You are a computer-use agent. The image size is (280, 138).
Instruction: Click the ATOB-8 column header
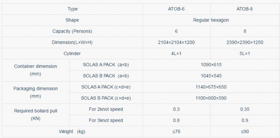pyautogui.click(x=245, y=9)
